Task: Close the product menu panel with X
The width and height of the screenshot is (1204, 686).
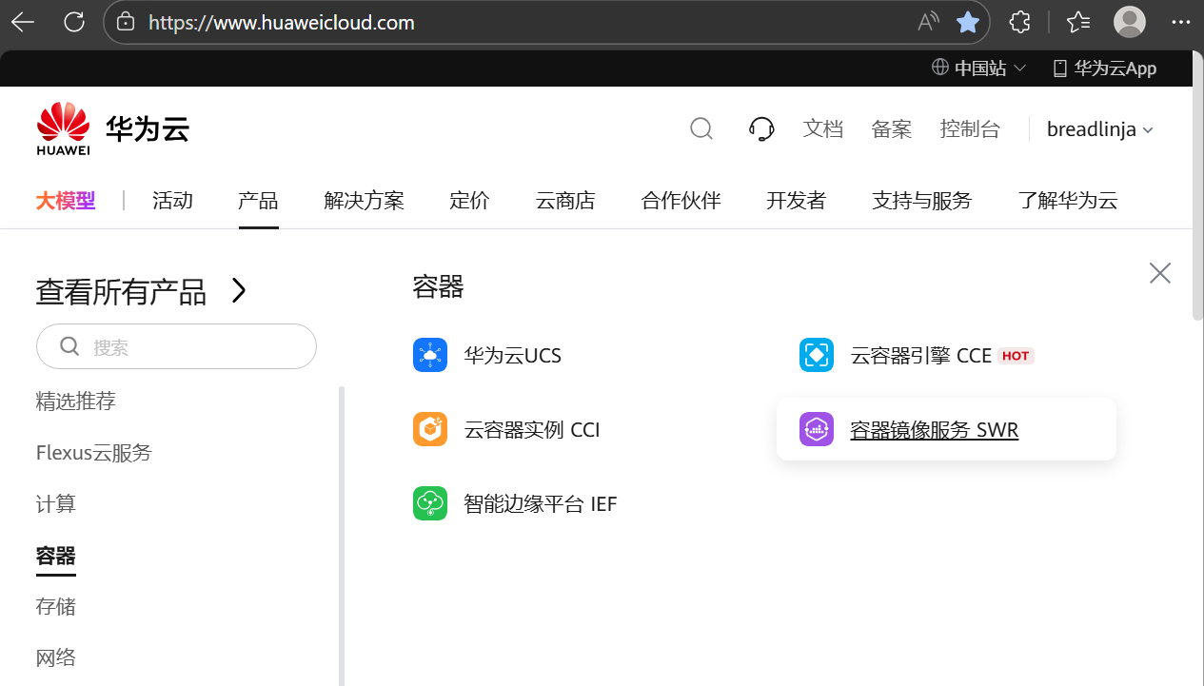Action: tap(1160, 273)
